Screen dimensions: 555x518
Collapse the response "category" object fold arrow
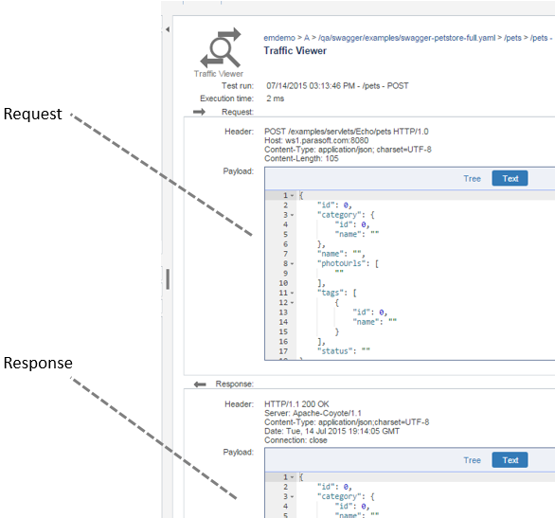[x=292, y=497]
